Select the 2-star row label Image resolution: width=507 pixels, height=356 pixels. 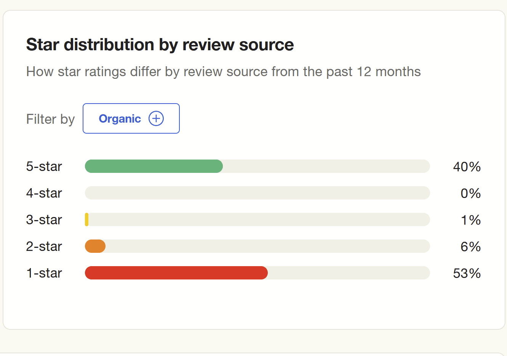point(44,247)
